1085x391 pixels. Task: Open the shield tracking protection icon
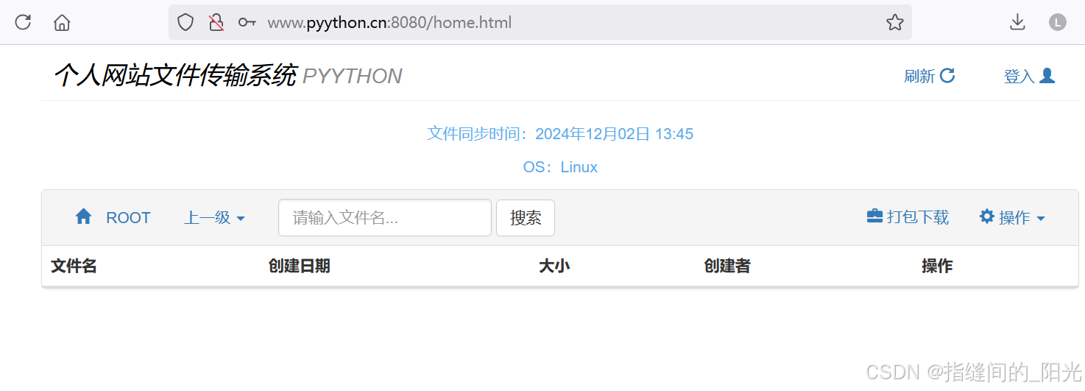(x=185, y=23)
